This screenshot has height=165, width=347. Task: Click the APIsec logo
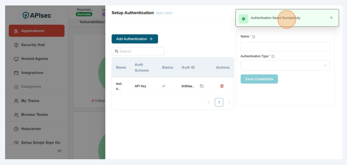pos(36,16)
